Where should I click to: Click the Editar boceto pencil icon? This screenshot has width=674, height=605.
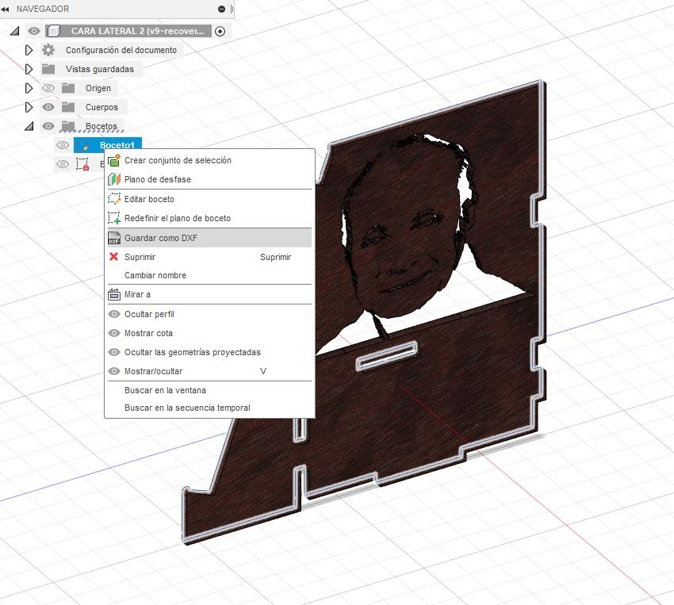(114, 199)
